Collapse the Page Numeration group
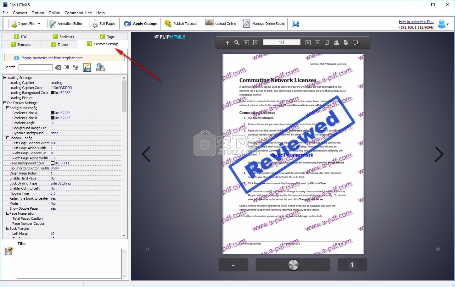Image resolution: width=455 pixels, height=287 pixels. (8, 213)
